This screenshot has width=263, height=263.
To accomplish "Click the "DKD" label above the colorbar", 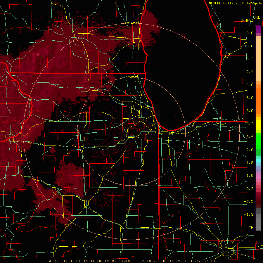I will click(x=257, y=18).
